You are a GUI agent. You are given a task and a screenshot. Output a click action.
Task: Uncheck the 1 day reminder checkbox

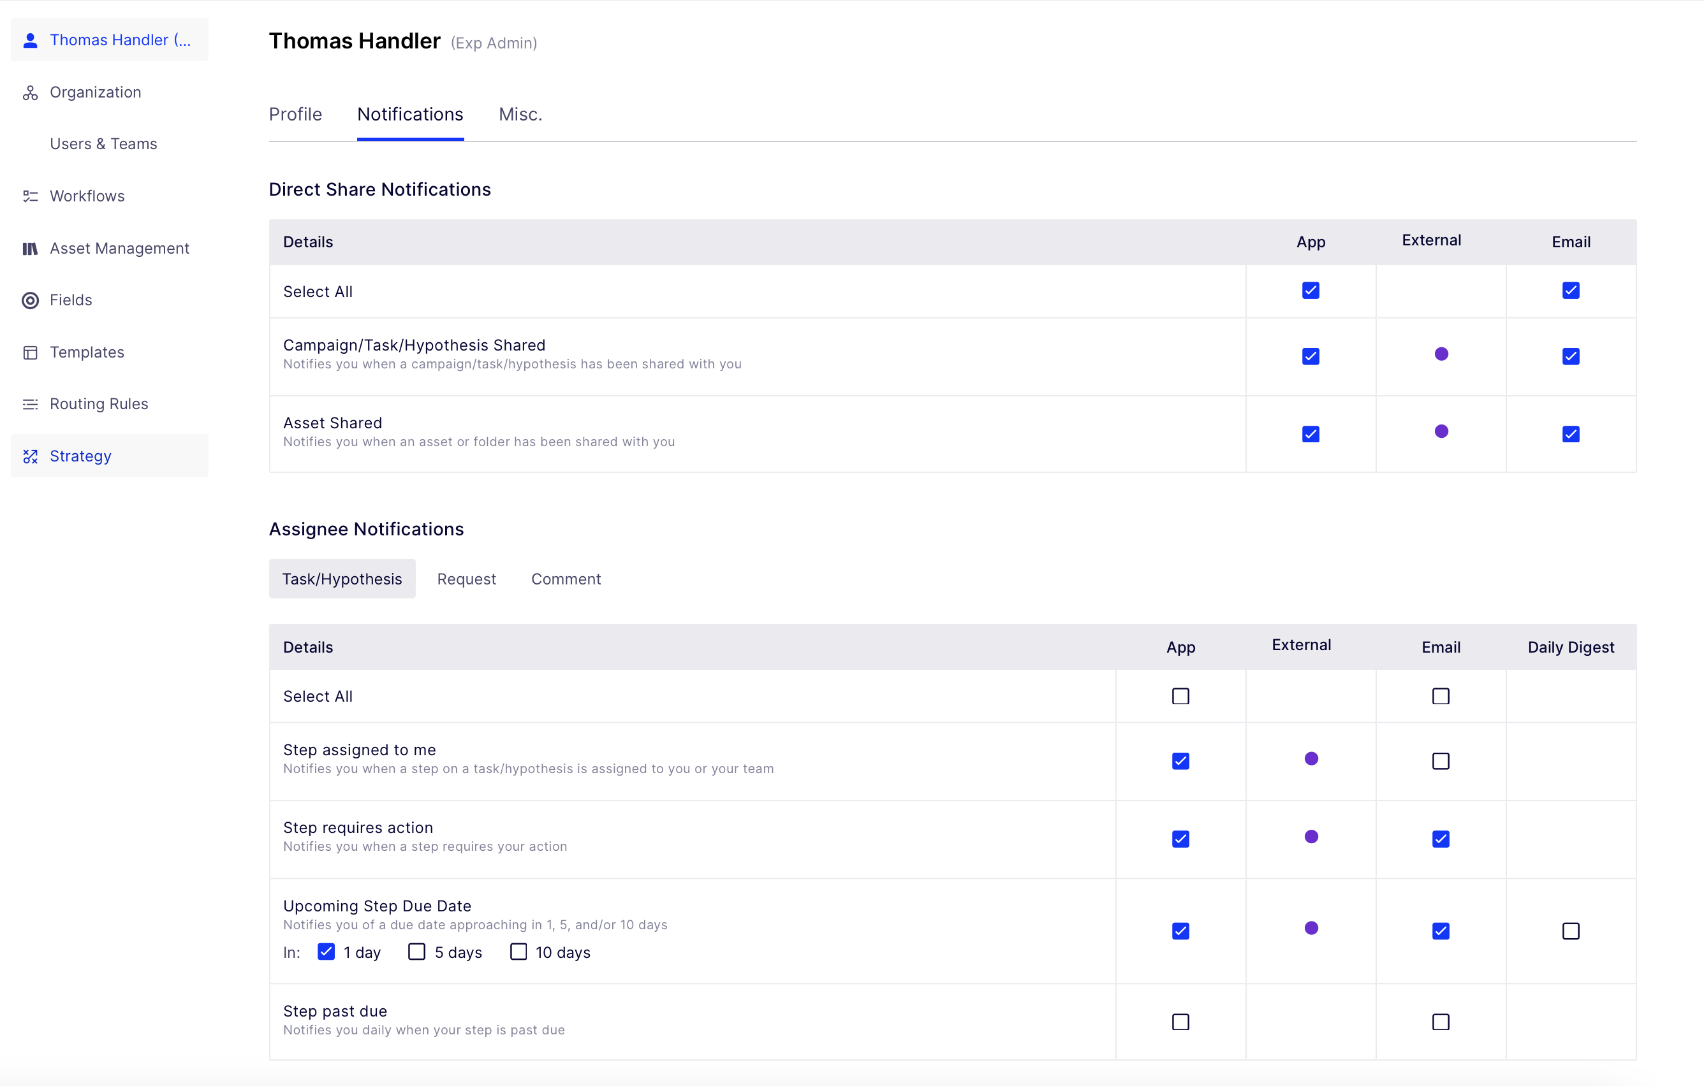tap(325, 952)
